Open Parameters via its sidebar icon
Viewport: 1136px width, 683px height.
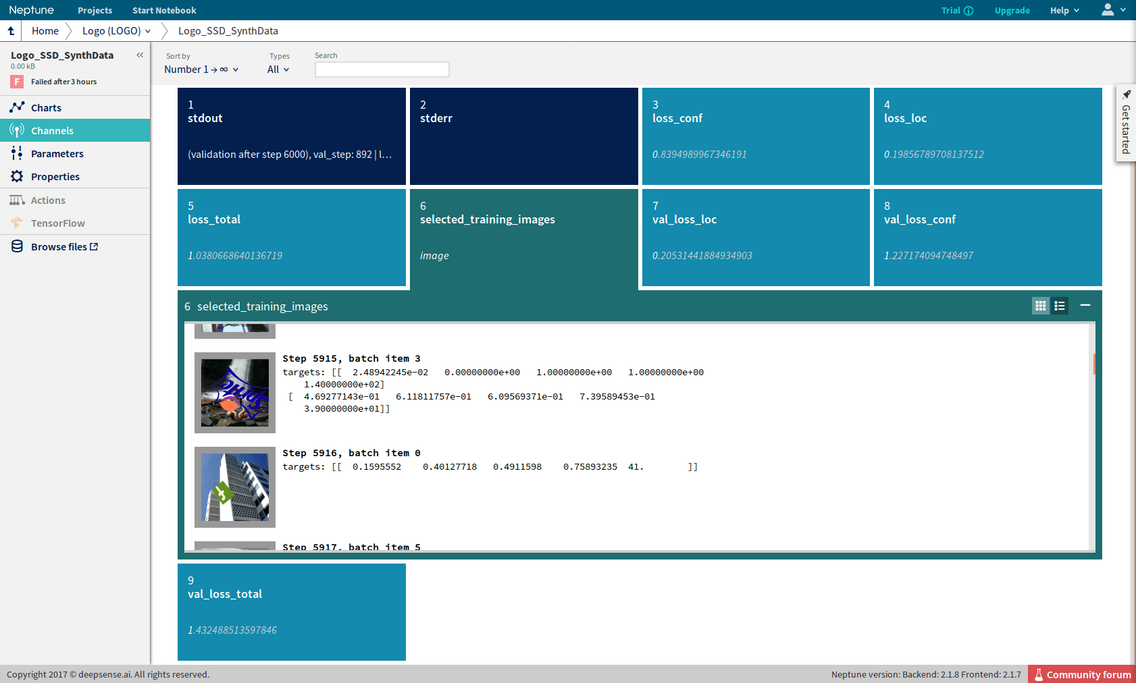pyautogui.click(x=17, y=153)
